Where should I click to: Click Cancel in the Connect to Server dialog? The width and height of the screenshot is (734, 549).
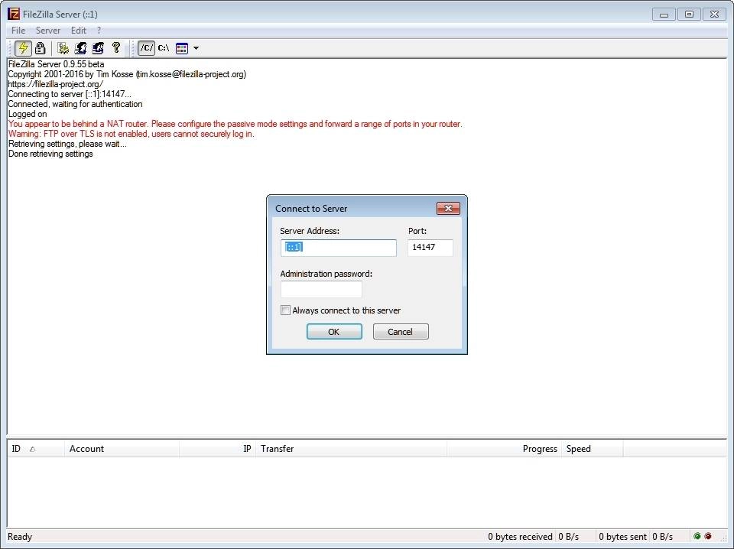pyautogui.click(x=400, y=332)
